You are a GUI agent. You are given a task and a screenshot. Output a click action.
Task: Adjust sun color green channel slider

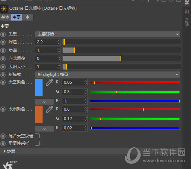pos(135,119)
